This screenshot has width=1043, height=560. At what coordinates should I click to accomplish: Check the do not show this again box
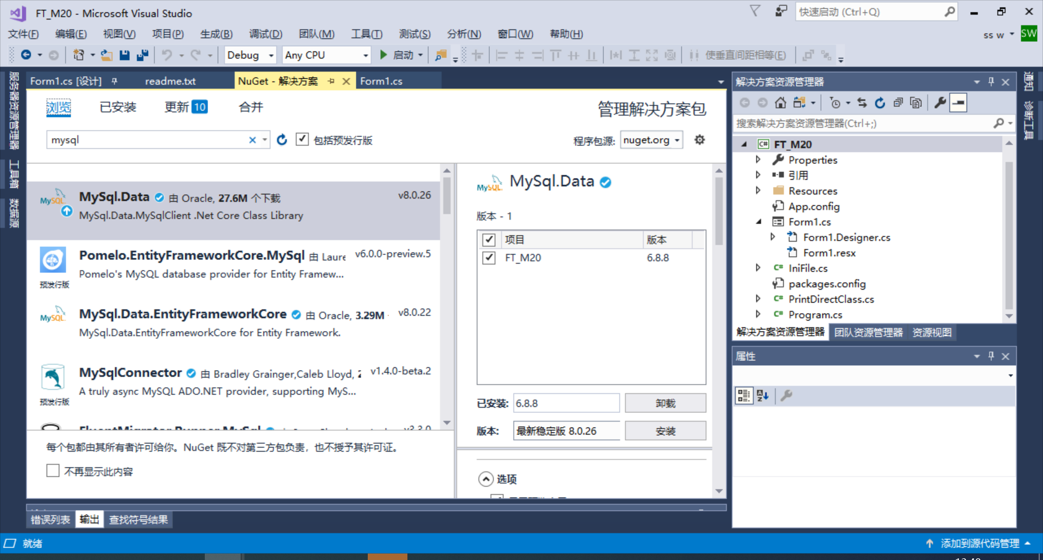tap(53, 470)
